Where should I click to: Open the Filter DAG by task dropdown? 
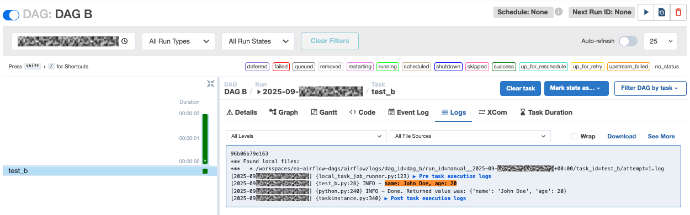tap(650, 88)
